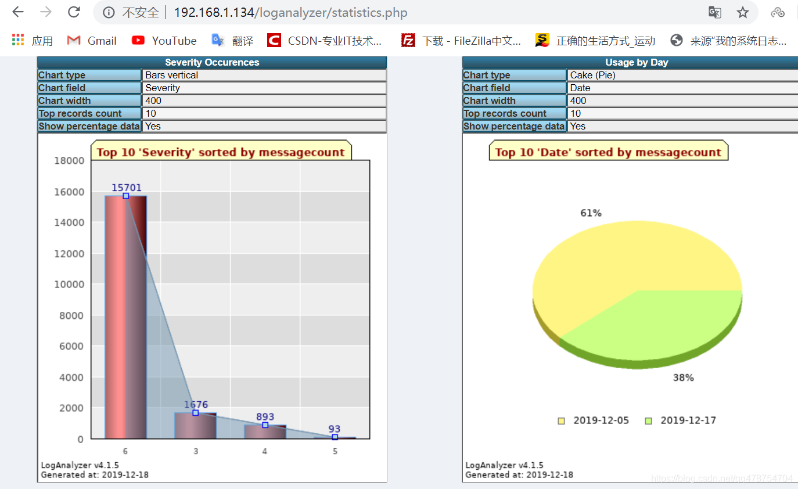The height and width of the screenshot is (489, 798).
Task: Click the address bar URL
Action: point(290,12)
